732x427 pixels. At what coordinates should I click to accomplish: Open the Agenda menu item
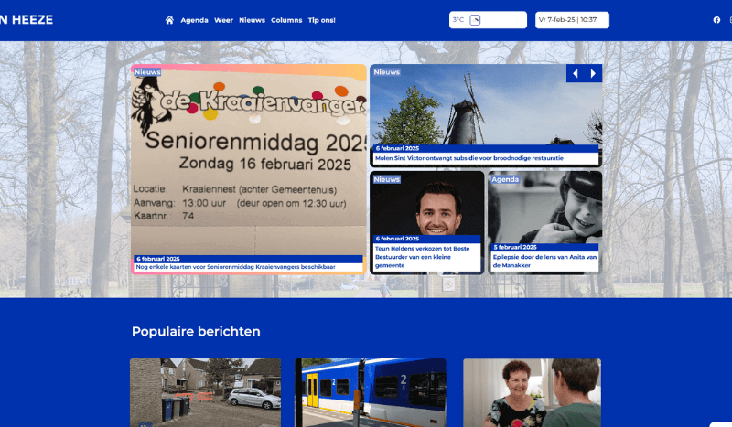click(x=194, y=20)
